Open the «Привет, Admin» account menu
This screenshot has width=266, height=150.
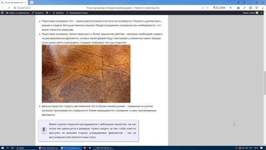tap(250, 13)
